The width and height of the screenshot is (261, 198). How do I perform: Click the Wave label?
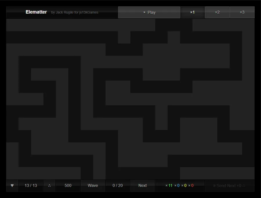pyautogui.click(x=93, y=186)
